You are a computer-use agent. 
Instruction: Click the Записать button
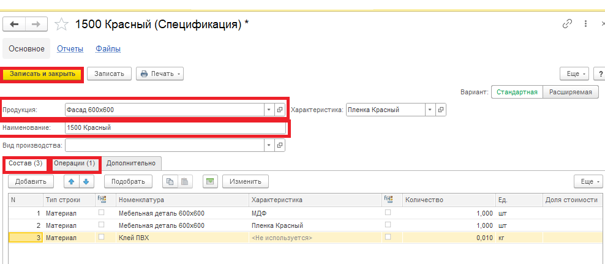point(109,74)
